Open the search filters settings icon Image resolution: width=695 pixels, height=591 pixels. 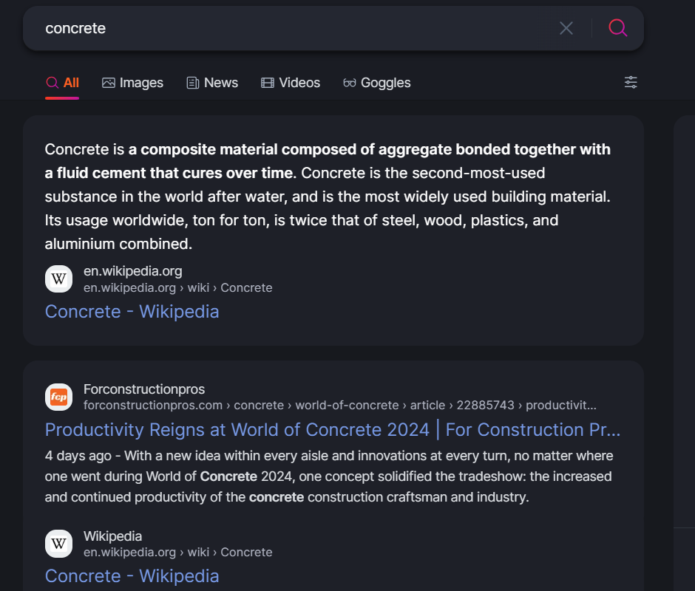coord(631,82)
